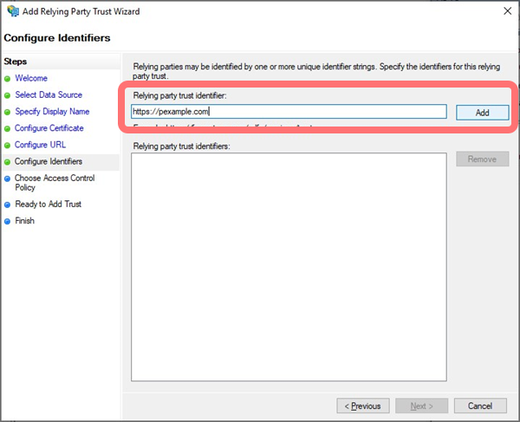Click blue bullet next to Ready to Add Trust
The image size is (520, 422).
point(7,205)
